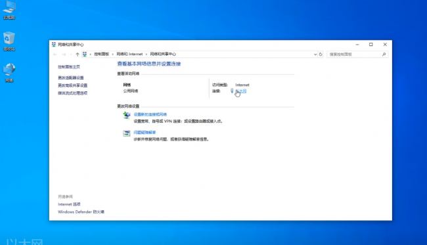The height and width of the screenshot is (245, 427).
Task: Select 网络和共享中心 breadcrumb segment
Action: 163,54
